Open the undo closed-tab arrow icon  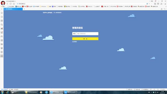tap(165, 9)
